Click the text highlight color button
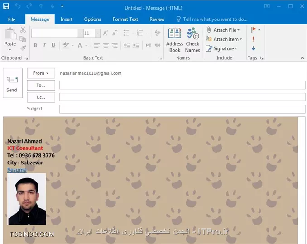The image size is (307, 244). pyautogui.click(x=66, y=45)
